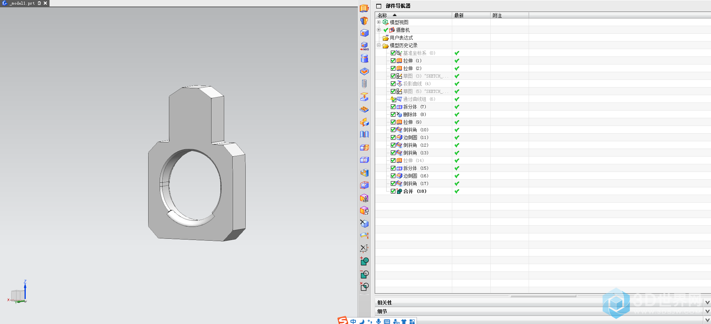The width and height of the screenshot is (711, 324).
Task: Select the 倒斜角 (17) feature row
Action: click(x=412, y=183)
